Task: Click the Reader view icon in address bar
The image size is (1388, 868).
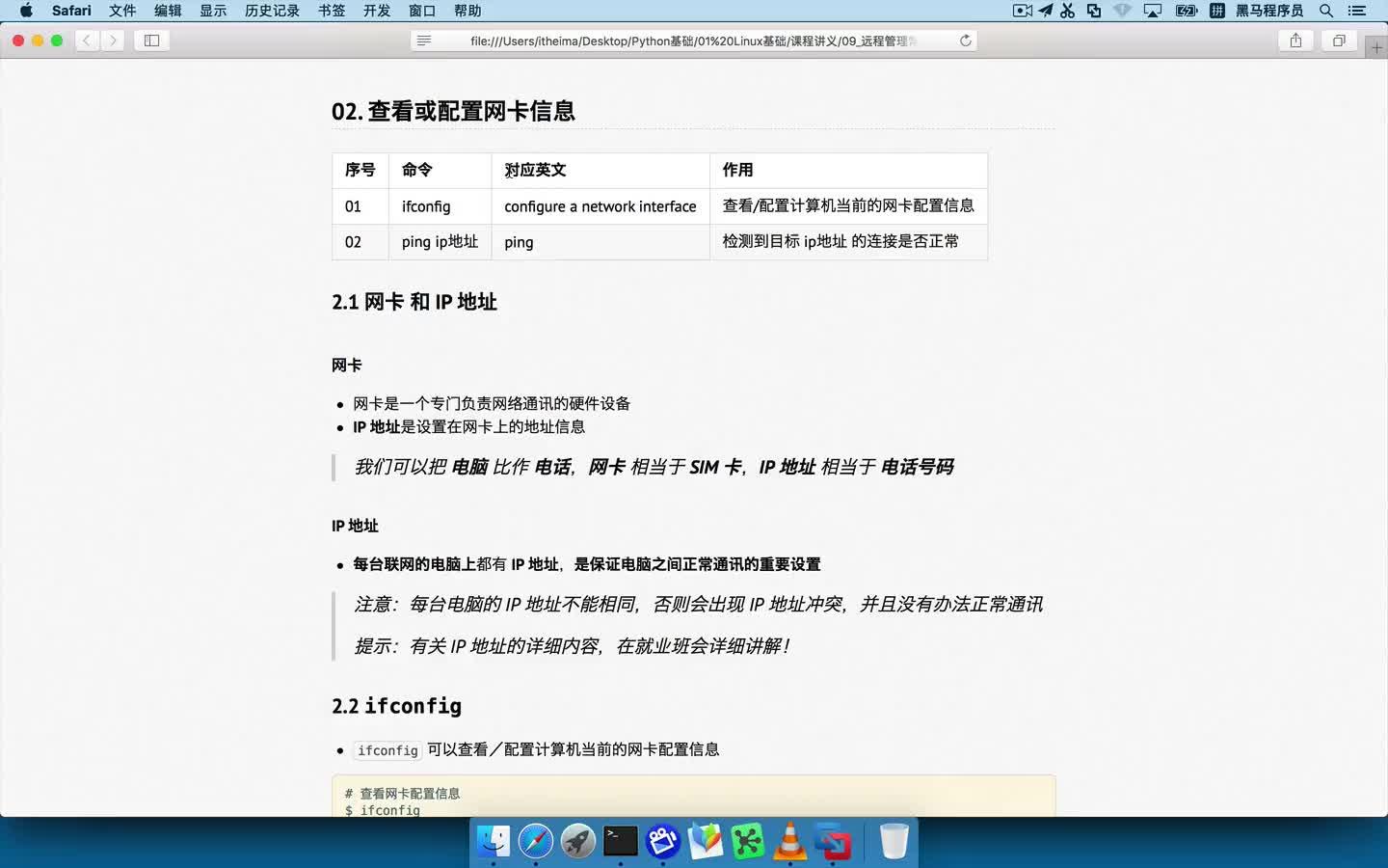Action: pyautogui.click(x=424, y=41)
